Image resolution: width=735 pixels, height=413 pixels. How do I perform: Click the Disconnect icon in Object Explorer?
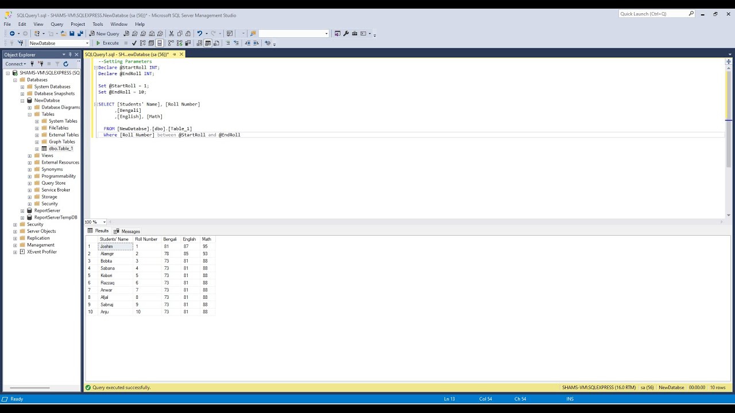pyautogui.click(x=40, y=64)
